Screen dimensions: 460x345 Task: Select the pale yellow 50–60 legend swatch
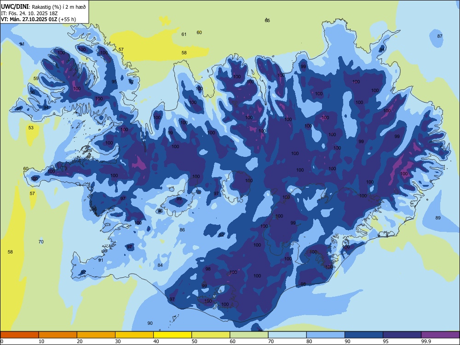click(x=211, y=335)
